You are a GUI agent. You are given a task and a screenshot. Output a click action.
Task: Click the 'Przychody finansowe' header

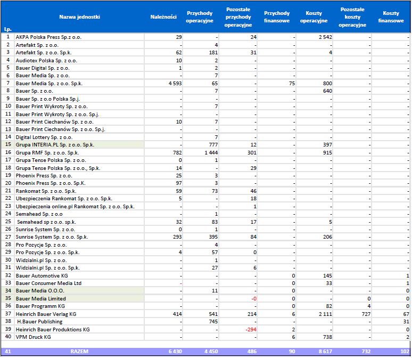point(277,17)
